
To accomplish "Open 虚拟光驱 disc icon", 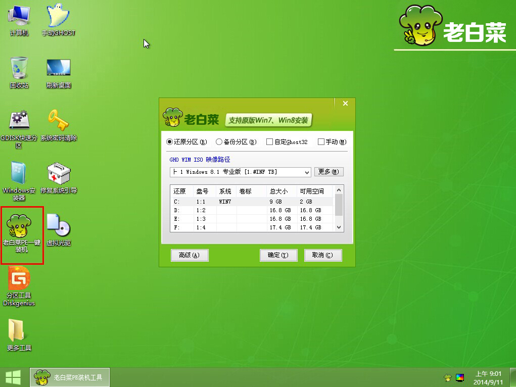I will [x=59, y=230].
